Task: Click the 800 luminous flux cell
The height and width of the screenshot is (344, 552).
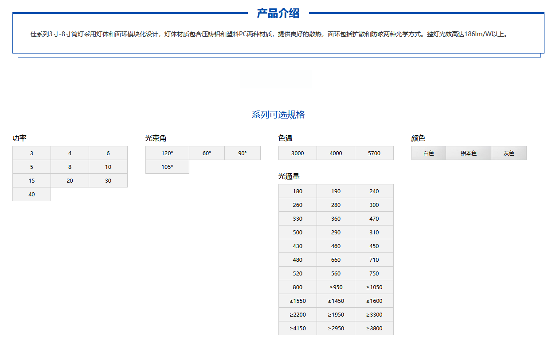Action: [298, 287]
